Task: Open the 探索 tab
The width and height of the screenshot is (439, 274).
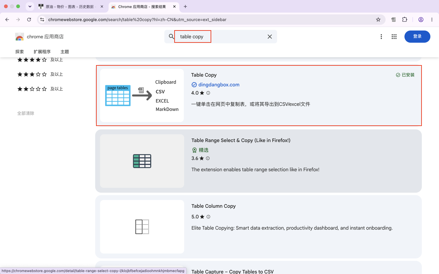Action: (x=20, y=52)
